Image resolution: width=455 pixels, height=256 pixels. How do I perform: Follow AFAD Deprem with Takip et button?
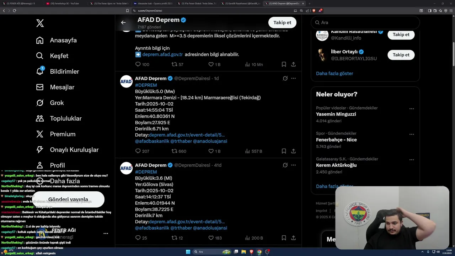(282, 22)
